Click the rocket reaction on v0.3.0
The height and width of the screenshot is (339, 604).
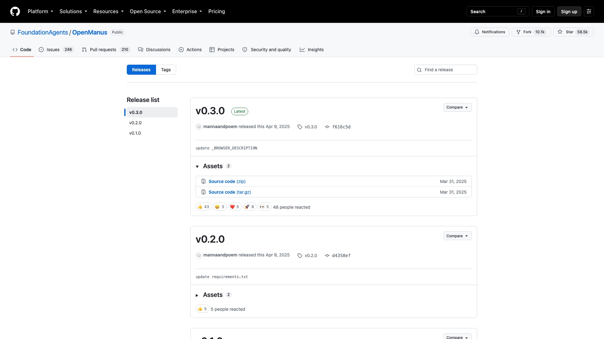[250, 207]
